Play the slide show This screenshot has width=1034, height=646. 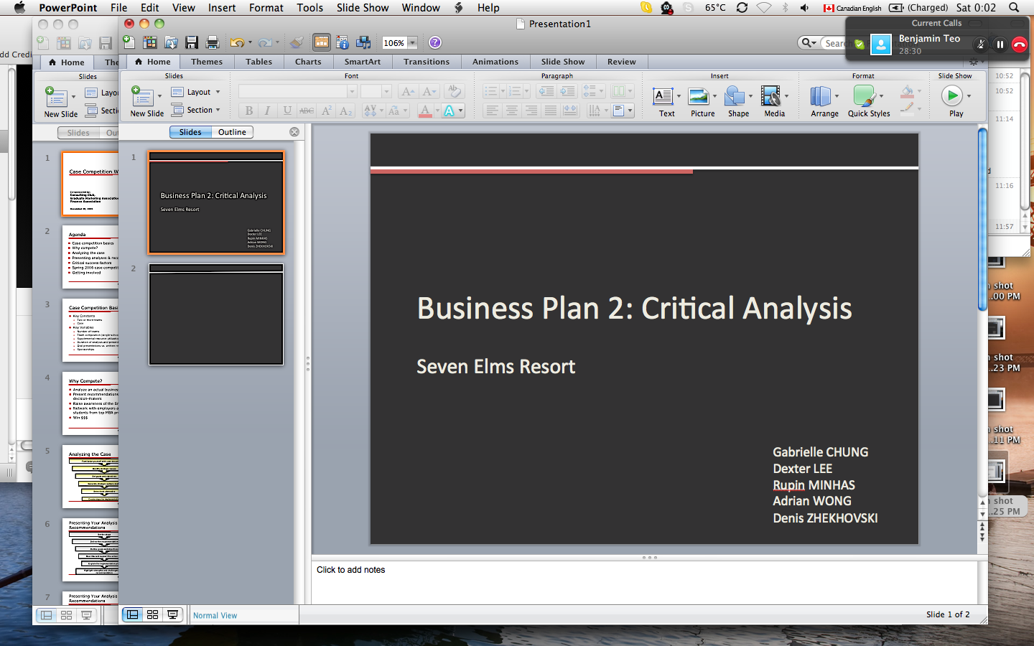point(951,95)
